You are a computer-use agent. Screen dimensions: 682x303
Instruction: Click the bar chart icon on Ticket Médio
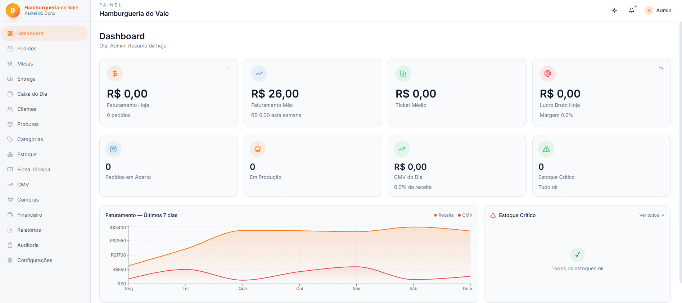(x=403, y=73)
